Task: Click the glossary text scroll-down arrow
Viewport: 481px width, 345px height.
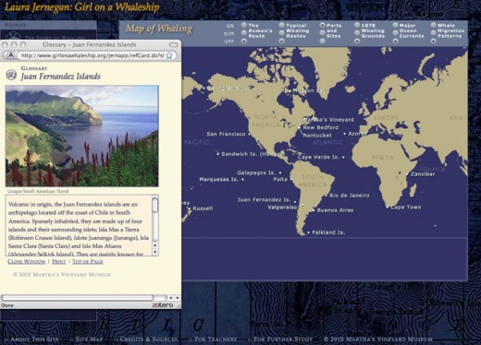Action: (155, 252)
